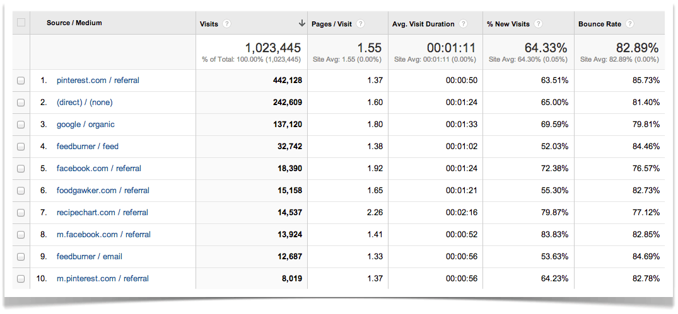Click the feedburner / email link
The height and width of the screenshot is (314, 678).
click(89, 257)
